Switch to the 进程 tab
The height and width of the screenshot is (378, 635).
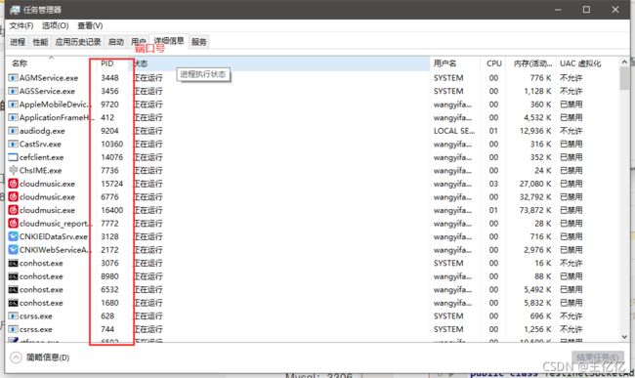[18, 42]
